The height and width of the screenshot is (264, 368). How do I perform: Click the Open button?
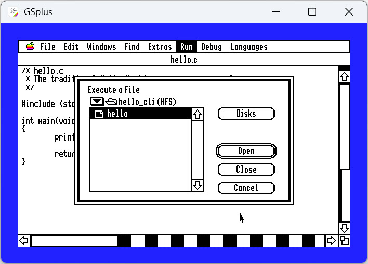246,151
